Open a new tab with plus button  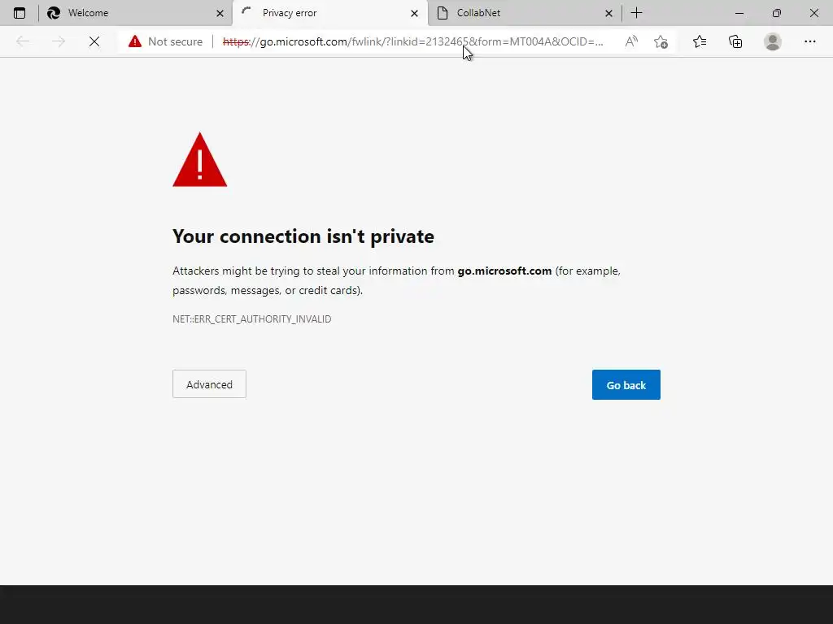point(637,13)
